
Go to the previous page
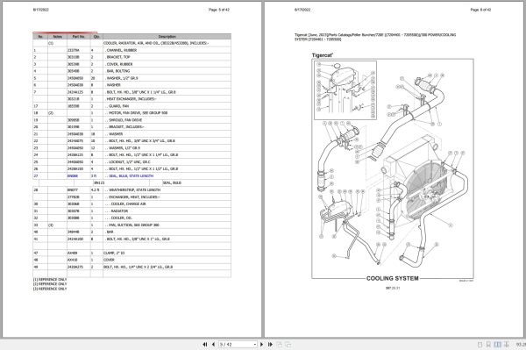coord(213,344)
